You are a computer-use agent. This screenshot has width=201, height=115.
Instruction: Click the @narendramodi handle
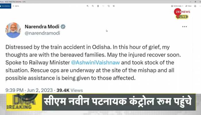pyautogui.click(x=42, y=33)
